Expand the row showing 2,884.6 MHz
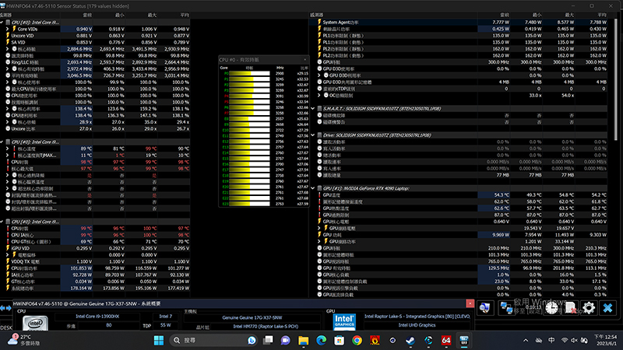This screenshot has height=350, width=623. [7, 49]
